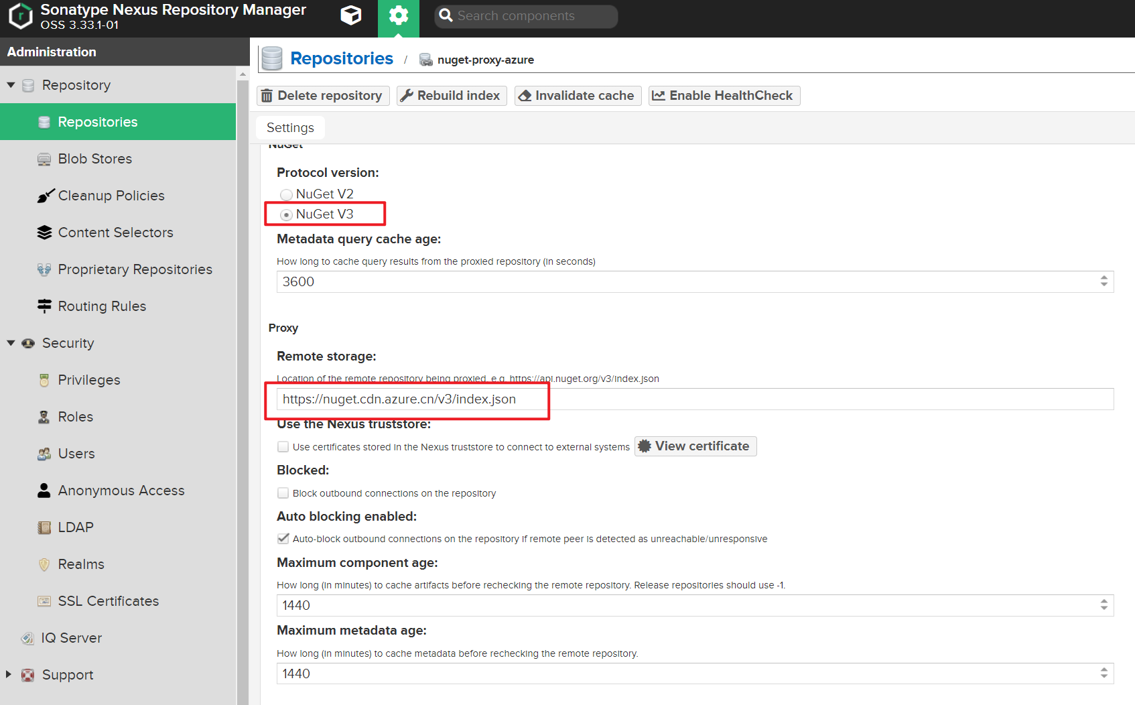Click the search magnifier icon

point(446,15)
